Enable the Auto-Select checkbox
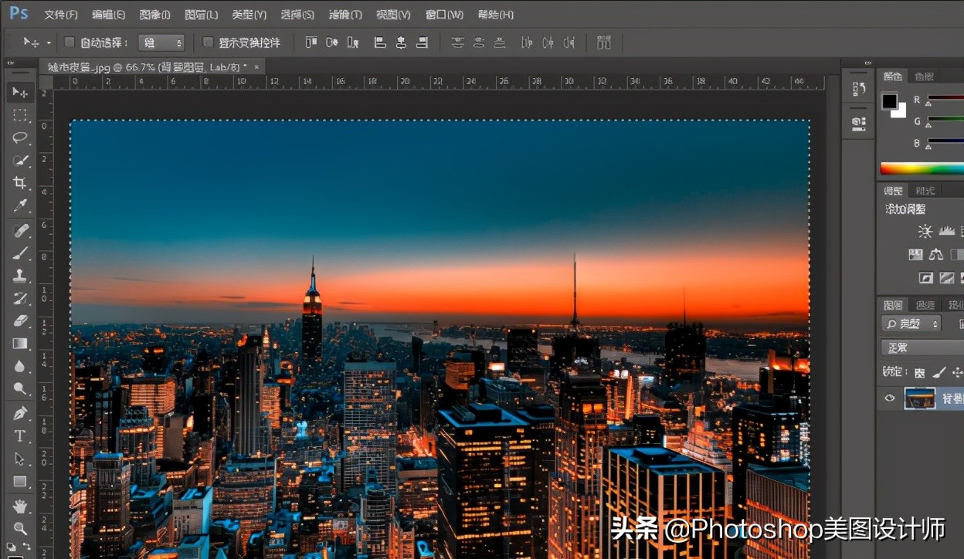Viewport: 964px width, 559px height. 69,42
